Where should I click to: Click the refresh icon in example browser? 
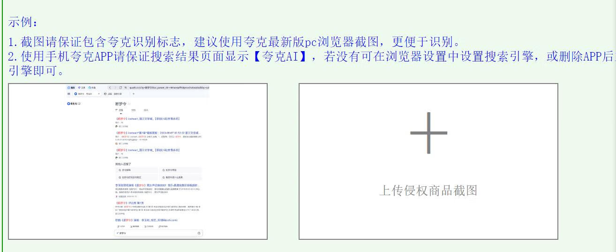120,88
